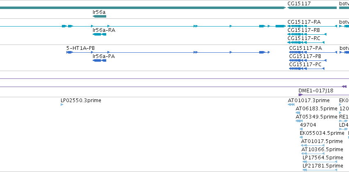Viewport: 349px width, 172px height.
Task: Open the CG15117-RA transcript
Action: [x=312, y=26]
